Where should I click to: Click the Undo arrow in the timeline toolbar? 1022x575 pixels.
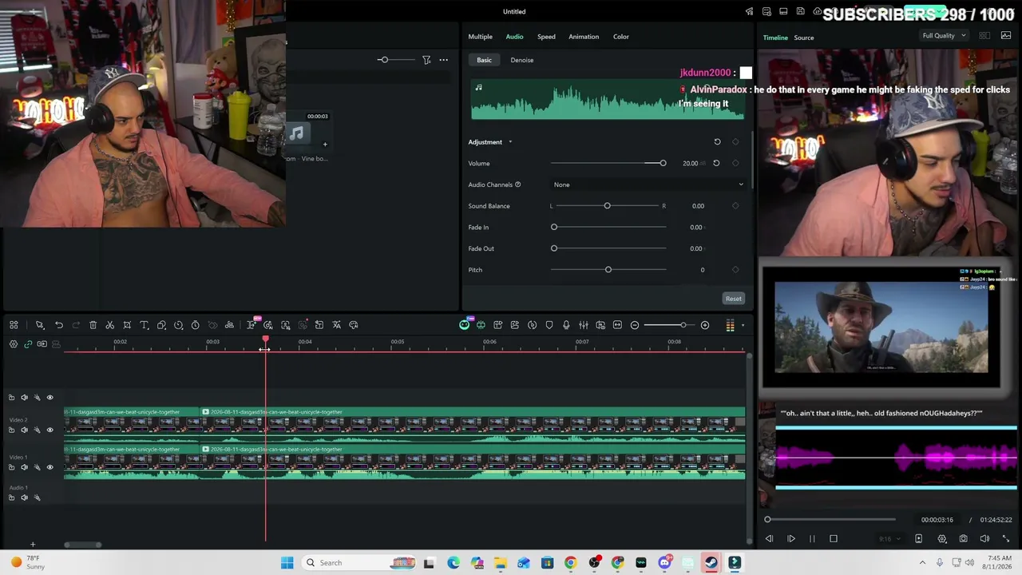[59, 325]
